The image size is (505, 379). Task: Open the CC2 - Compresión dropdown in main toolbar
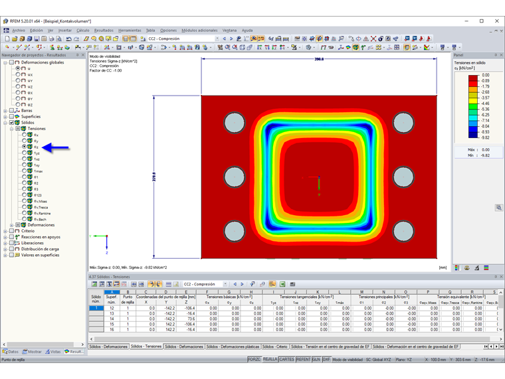pos(217,38)
